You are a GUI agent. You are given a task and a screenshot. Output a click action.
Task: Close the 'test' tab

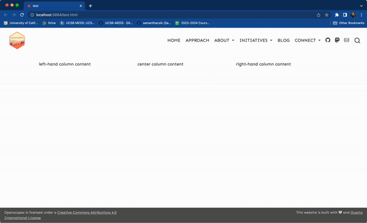point(81,6)
